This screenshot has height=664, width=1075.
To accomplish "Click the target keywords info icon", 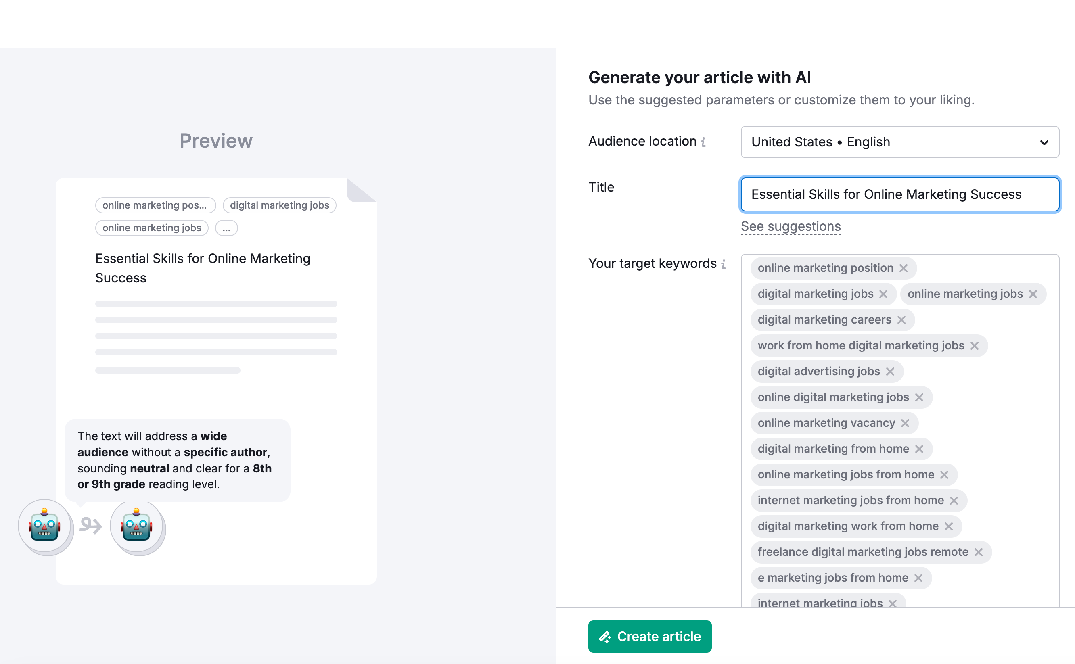I will pyautogui.click(x=723, y=264).
